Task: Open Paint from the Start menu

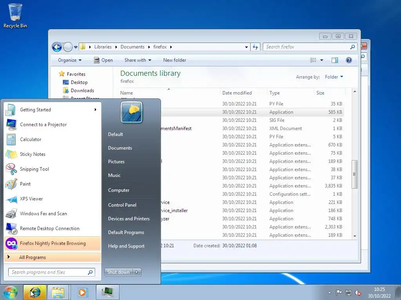Action: click(x=52, y=184)
